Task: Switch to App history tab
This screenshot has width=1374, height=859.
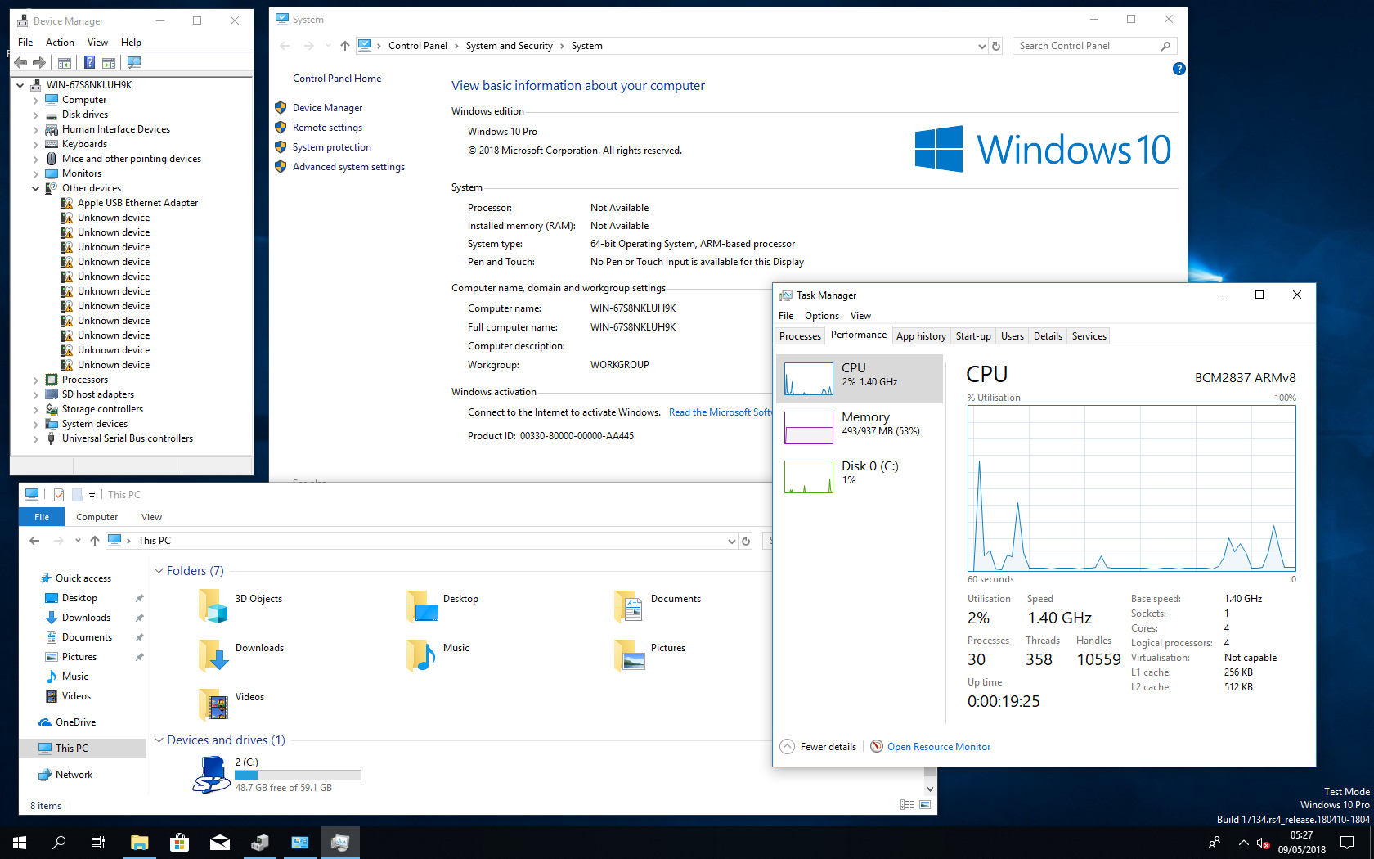Action: click(921, 336)
